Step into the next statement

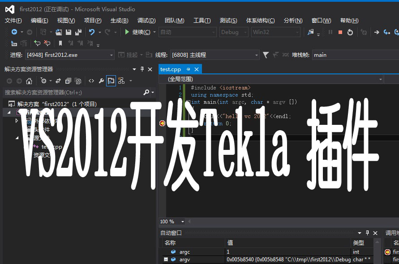pos(387,32)
